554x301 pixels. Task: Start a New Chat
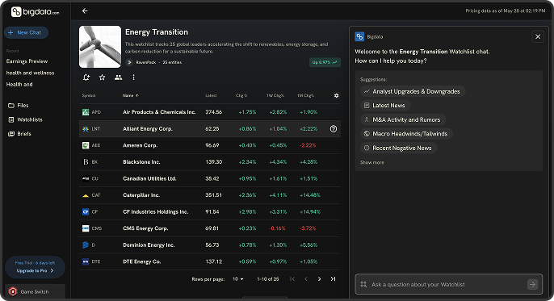26,32
